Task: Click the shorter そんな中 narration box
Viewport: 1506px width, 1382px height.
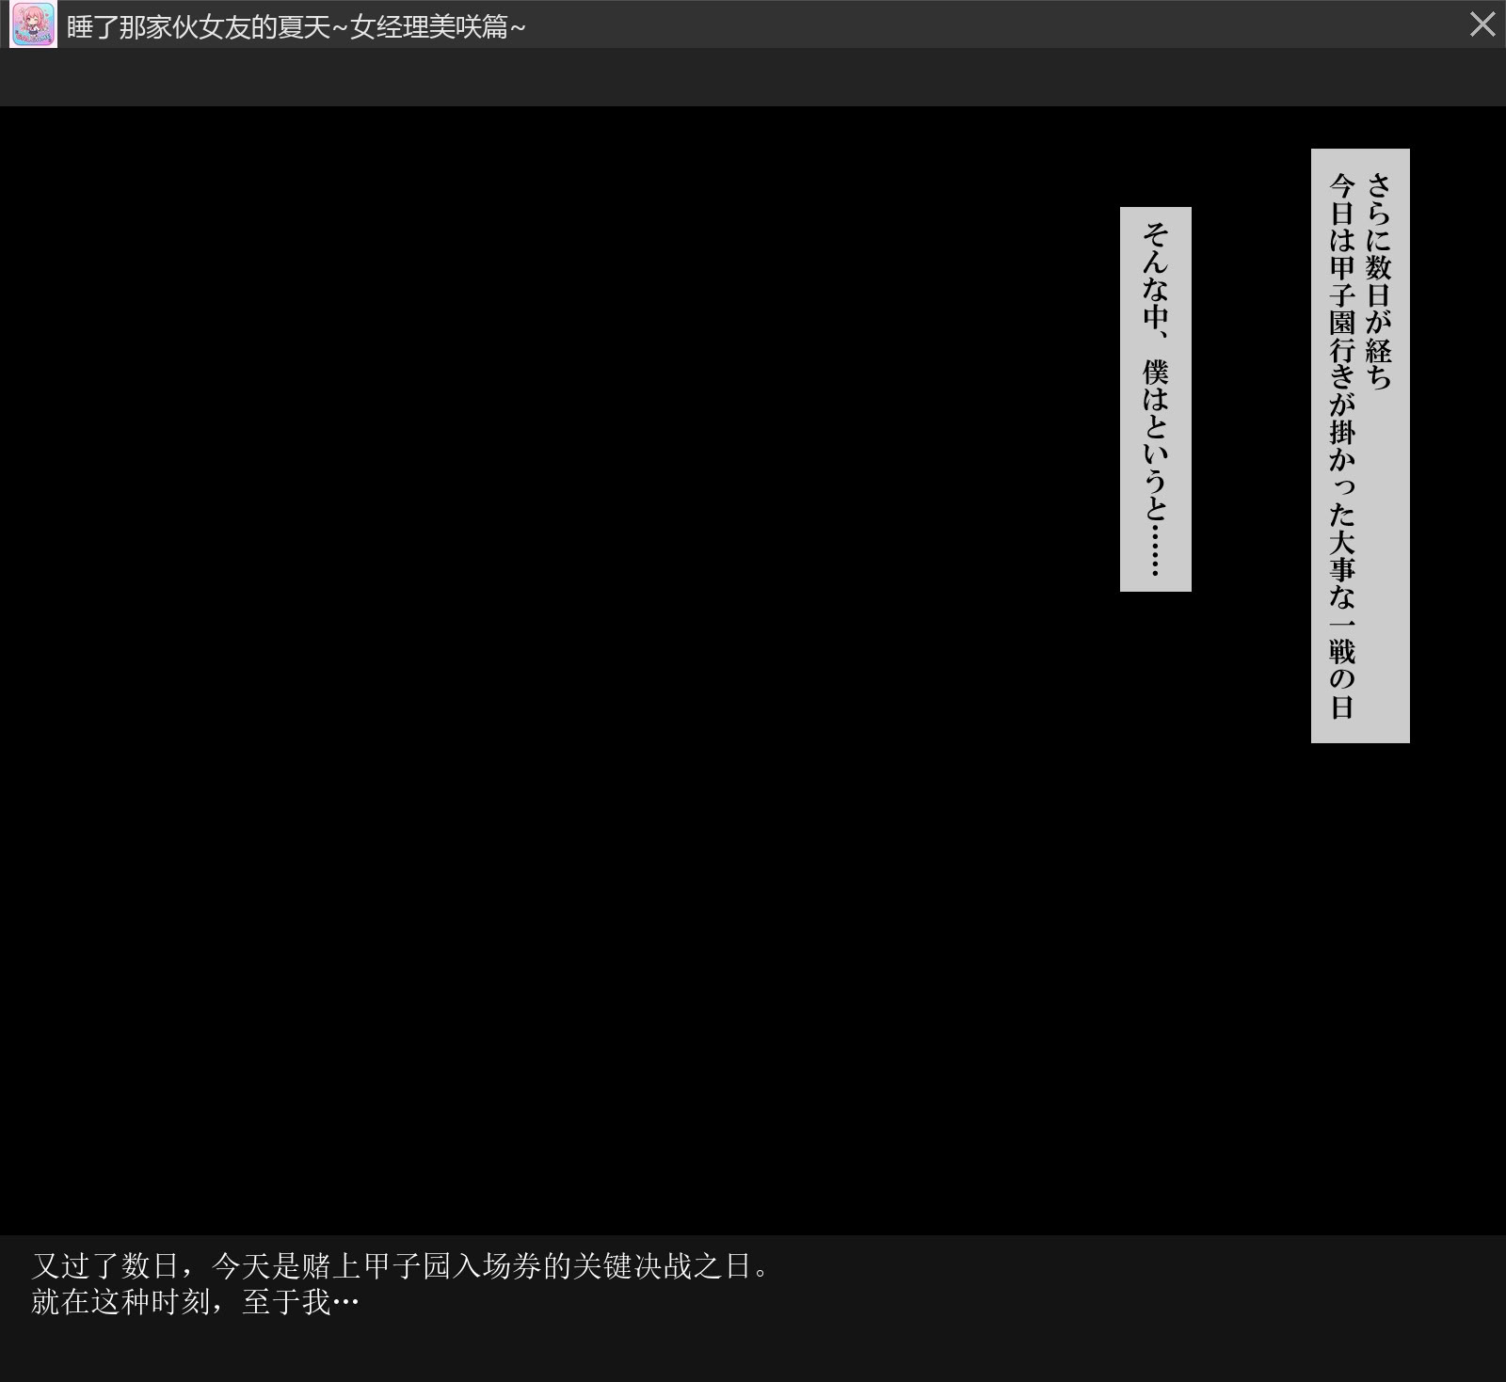Action: 1155,399
